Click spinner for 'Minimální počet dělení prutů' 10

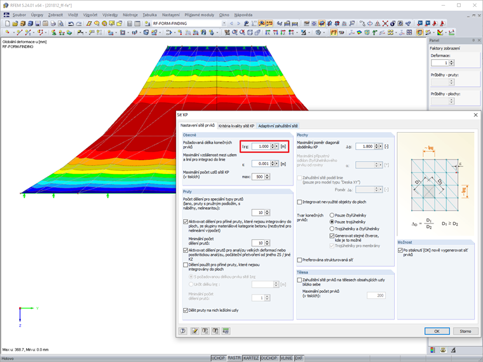pyautogui.click(x=267, y=243)
